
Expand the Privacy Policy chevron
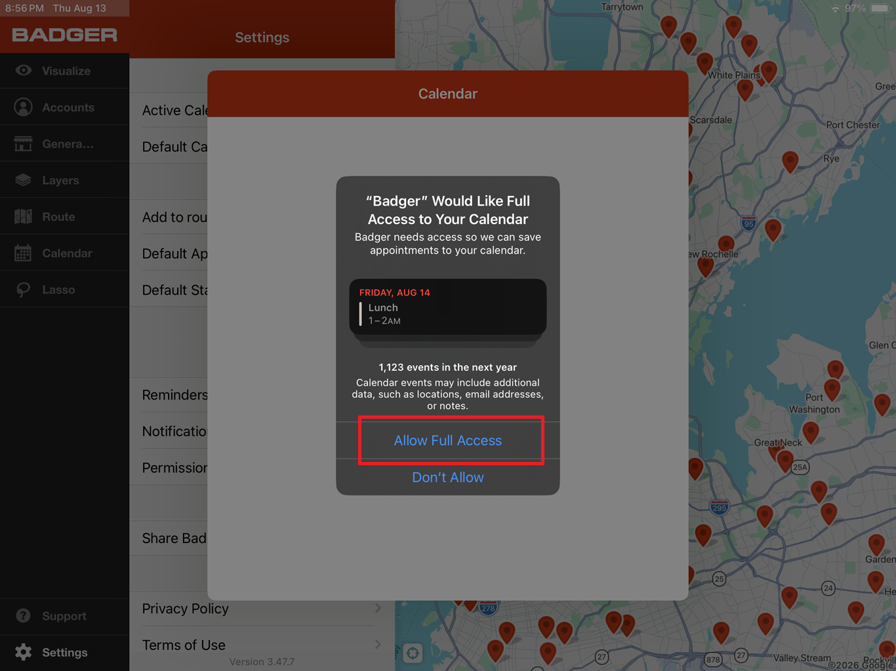[378, 608]
